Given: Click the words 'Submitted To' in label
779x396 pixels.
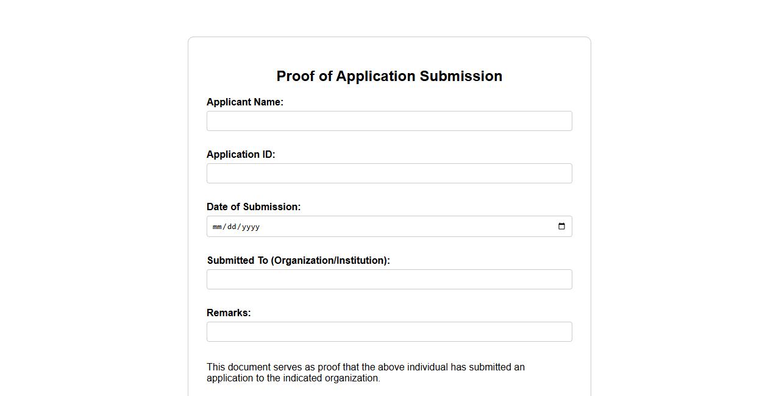Looking at the screenshot, I should (x=238, y=261).
